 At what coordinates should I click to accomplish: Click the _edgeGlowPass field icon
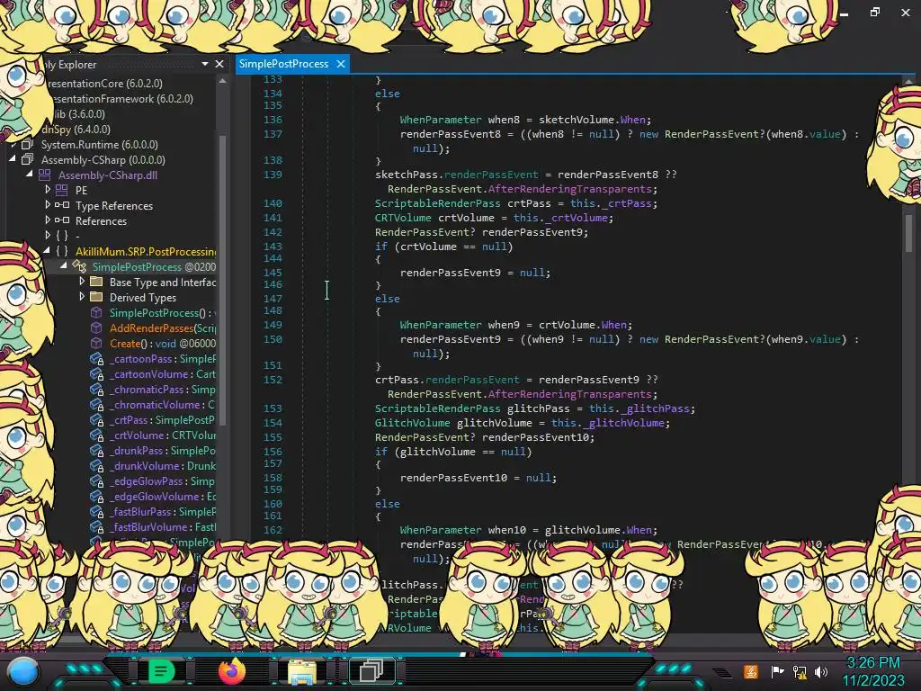tap(96, 481)
